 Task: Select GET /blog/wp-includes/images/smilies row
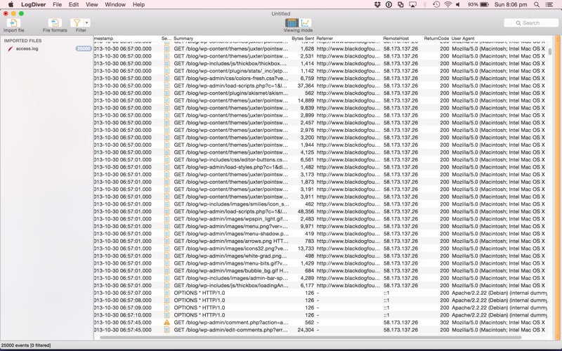click(x=320, y=204)
